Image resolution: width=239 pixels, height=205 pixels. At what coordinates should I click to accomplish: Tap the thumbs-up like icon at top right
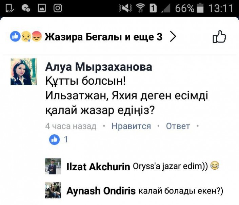click(219, 37)
